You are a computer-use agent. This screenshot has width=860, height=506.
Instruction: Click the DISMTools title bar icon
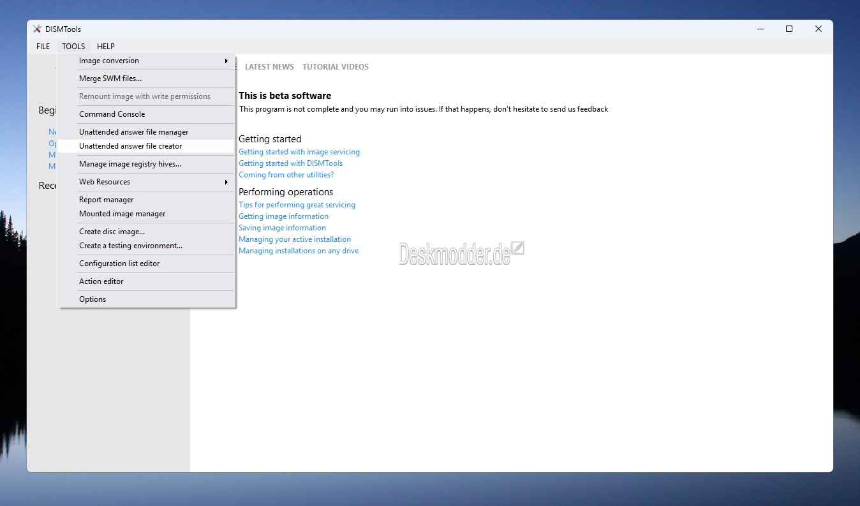[37, 29]
